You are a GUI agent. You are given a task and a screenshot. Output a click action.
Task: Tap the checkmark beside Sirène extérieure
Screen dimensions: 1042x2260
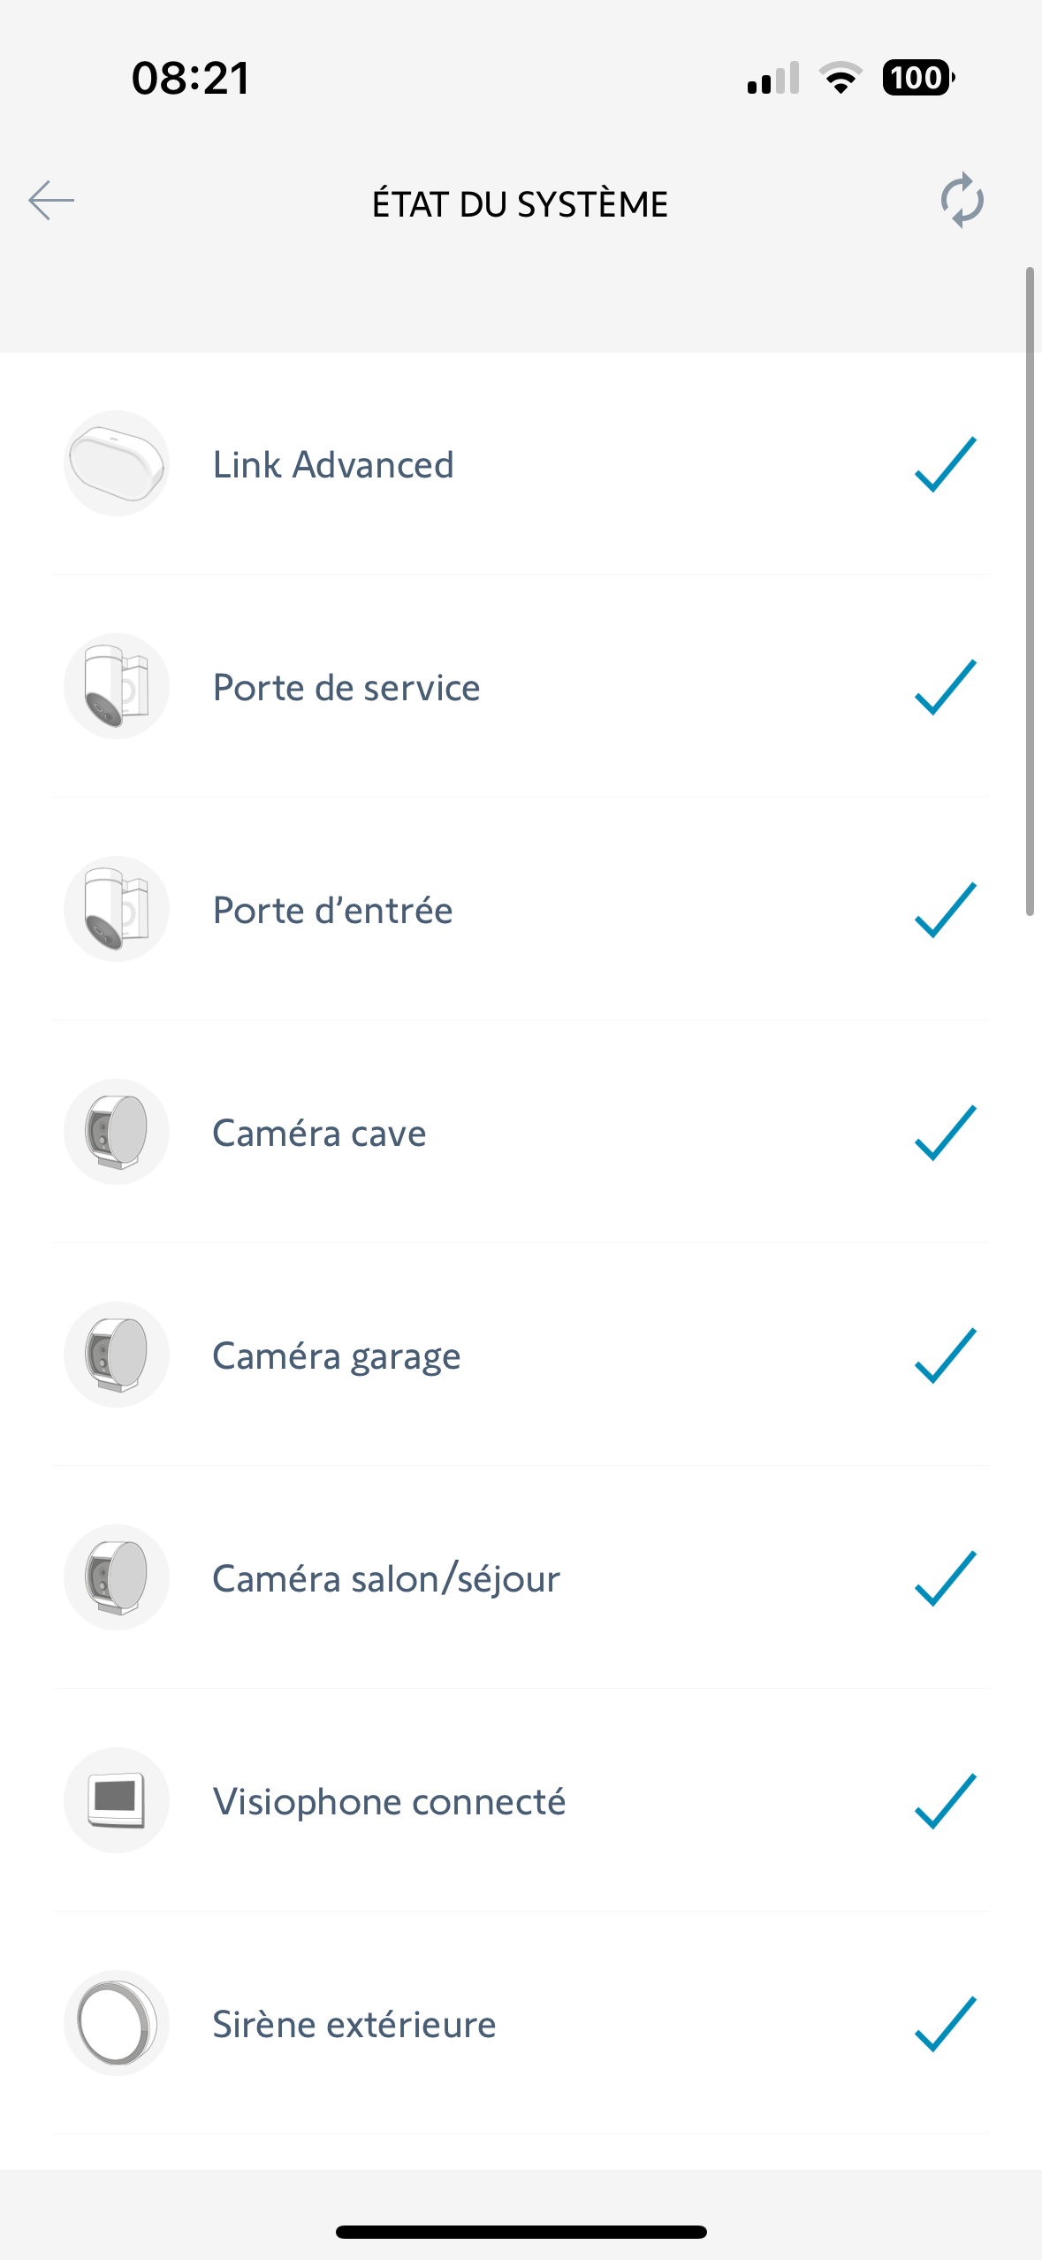pyautogui.click(x=945, y=2024)
